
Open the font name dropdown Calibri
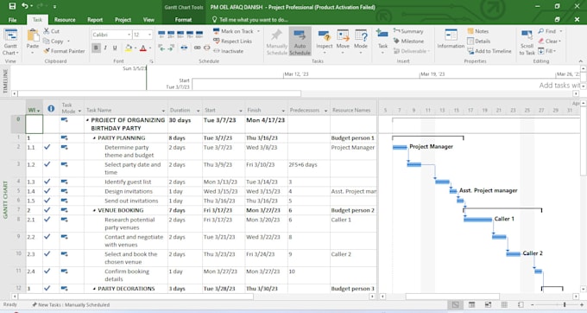pos(129,35)
